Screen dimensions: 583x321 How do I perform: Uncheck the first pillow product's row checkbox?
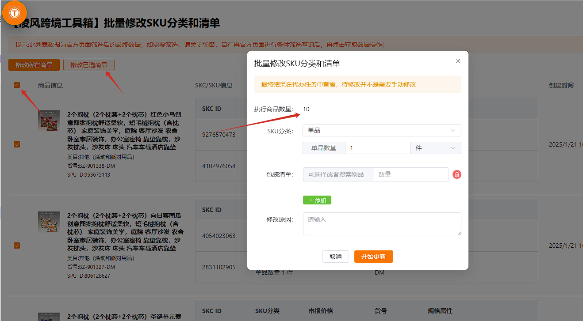tap(17, 144)
